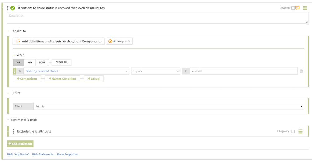This screenshot has height=162, width=312.
Task: Open the Sharing consent status dropdown
Action: pyautogui.click(x=77, y=71)
